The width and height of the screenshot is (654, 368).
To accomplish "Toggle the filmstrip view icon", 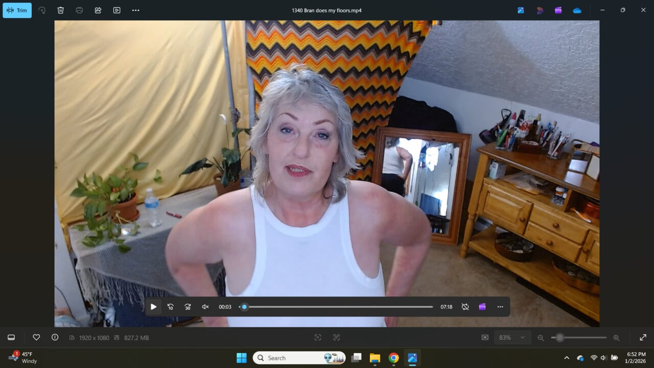I will (x=11, y=337).
